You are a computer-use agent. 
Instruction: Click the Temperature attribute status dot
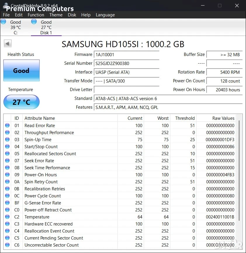click(7, 217)
